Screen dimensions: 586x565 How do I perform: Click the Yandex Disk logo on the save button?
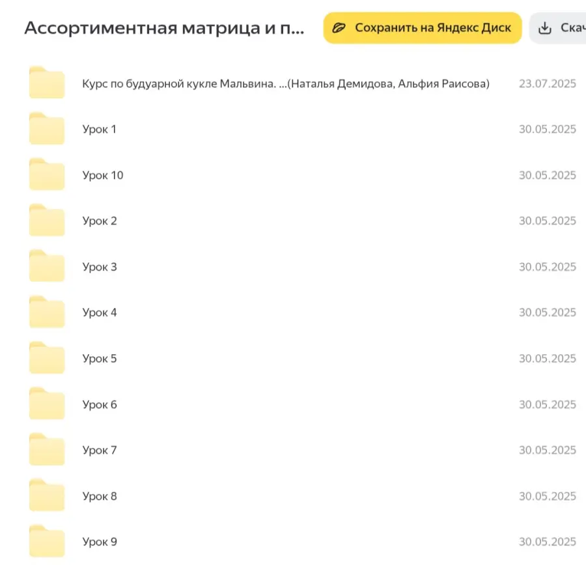tap(339, 27)
